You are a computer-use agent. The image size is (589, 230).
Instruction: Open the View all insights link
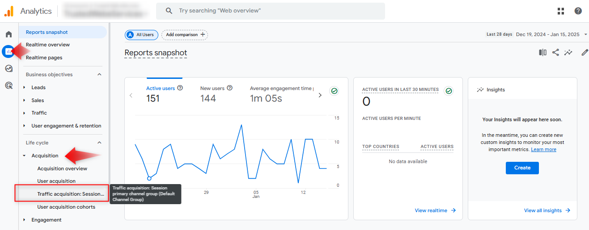point(547,210)
